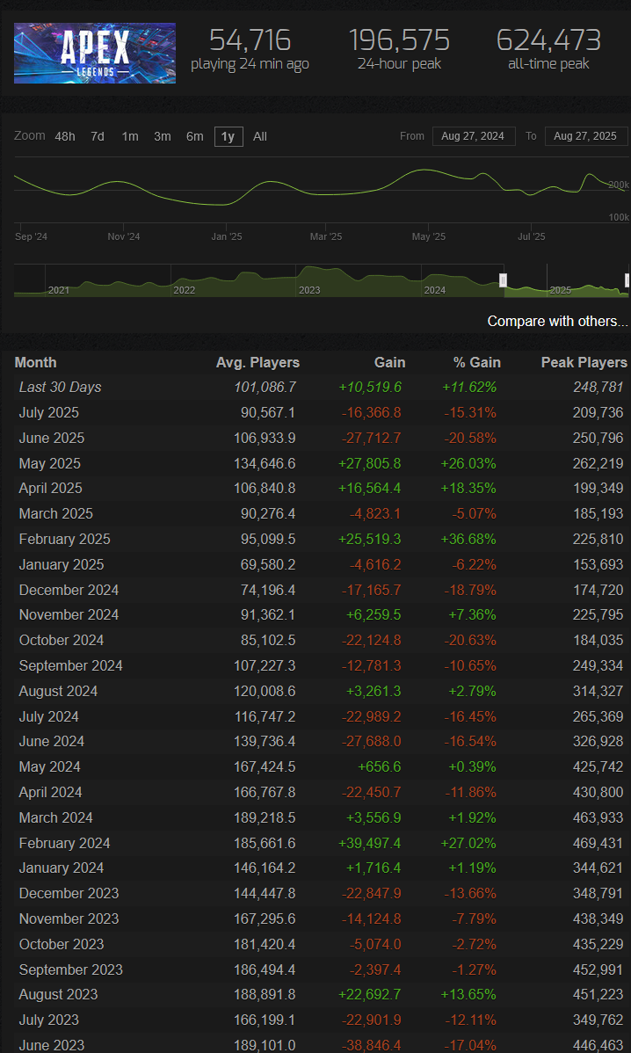Select the February 2025 row label
The image size is (631, 1053).
[64, 540]
